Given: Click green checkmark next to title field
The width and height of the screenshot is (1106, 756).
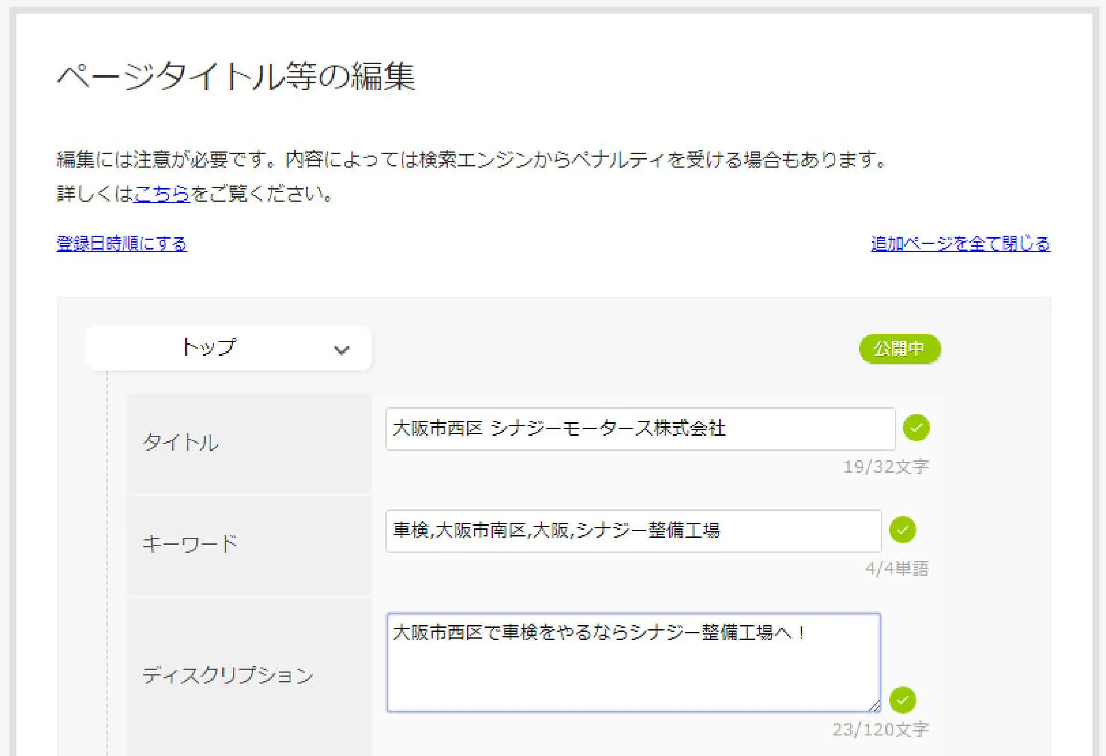Looking at the screenshot, I should tap(916, 428).
